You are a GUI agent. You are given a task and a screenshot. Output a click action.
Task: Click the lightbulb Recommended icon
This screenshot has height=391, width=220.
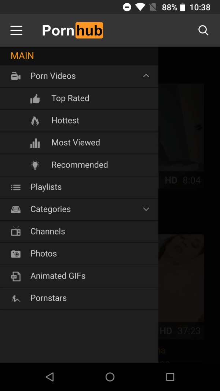35,165
